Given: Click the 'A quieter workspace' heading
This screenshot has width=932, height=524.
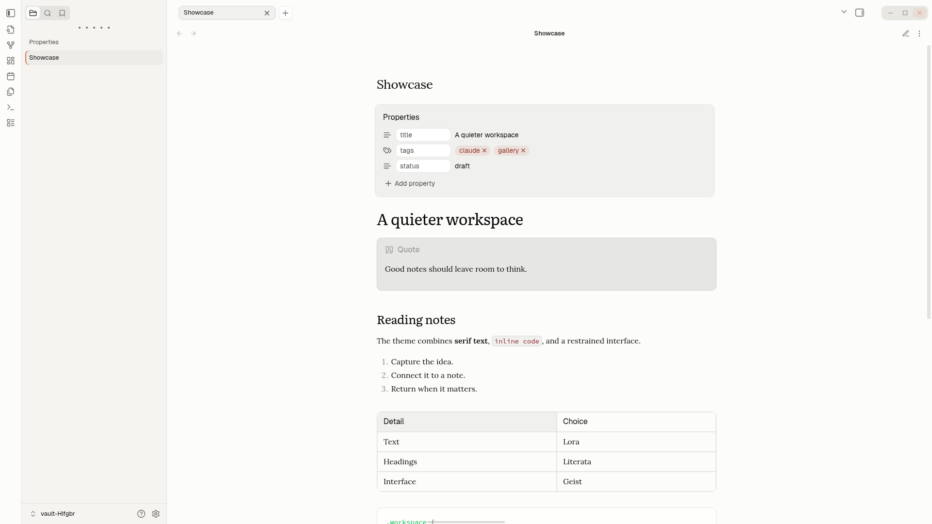Looking at the screenshot, I should point(450,219).
